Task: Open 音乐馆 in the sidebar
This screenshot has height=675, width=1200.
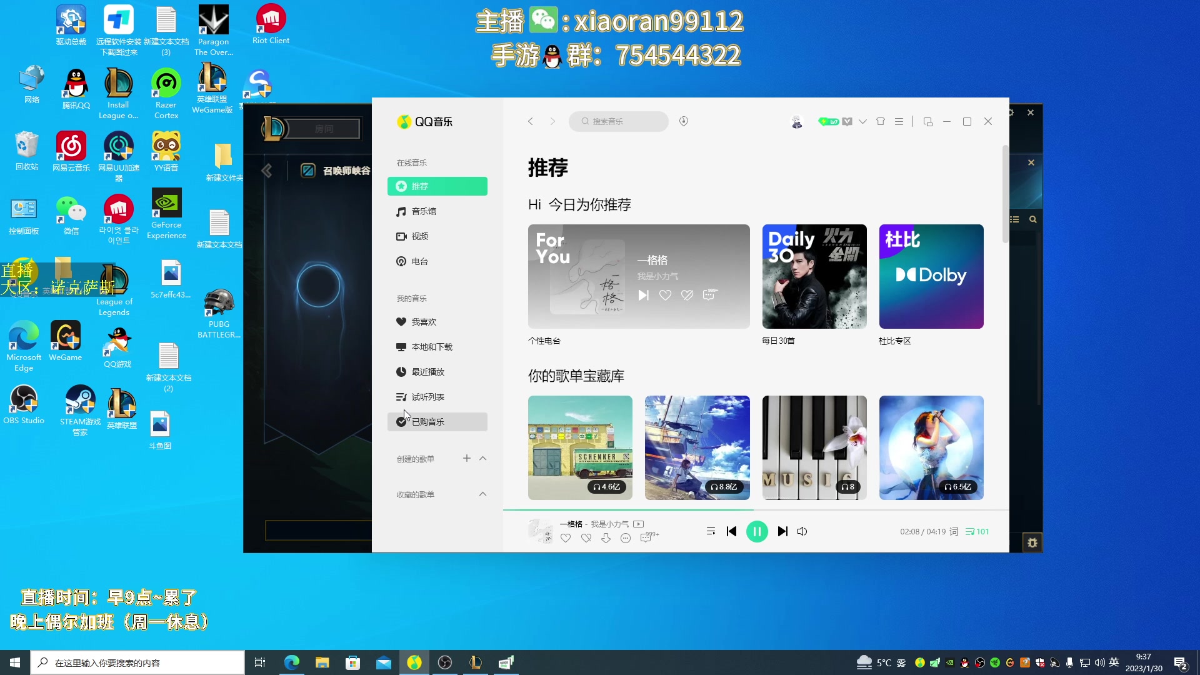Action: coord(437,211)
